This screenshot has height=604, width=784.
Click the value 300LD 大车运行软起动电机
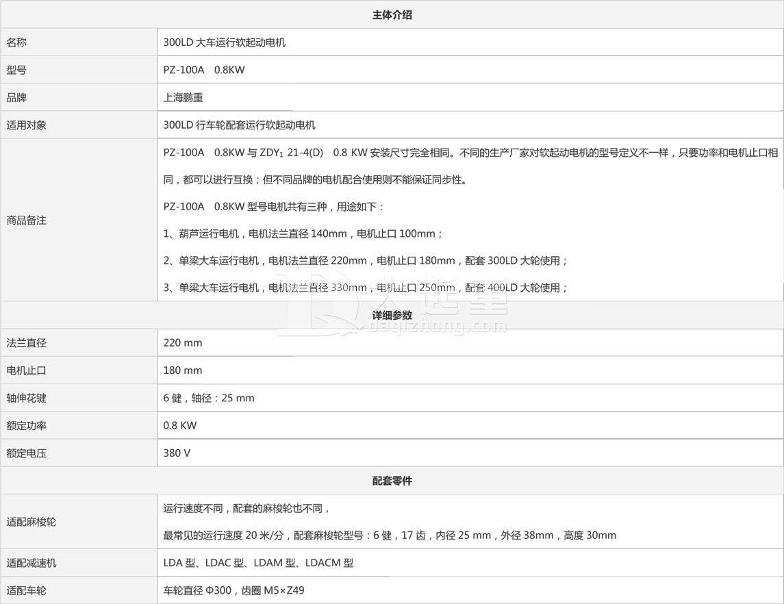click(x=225, y=42)
